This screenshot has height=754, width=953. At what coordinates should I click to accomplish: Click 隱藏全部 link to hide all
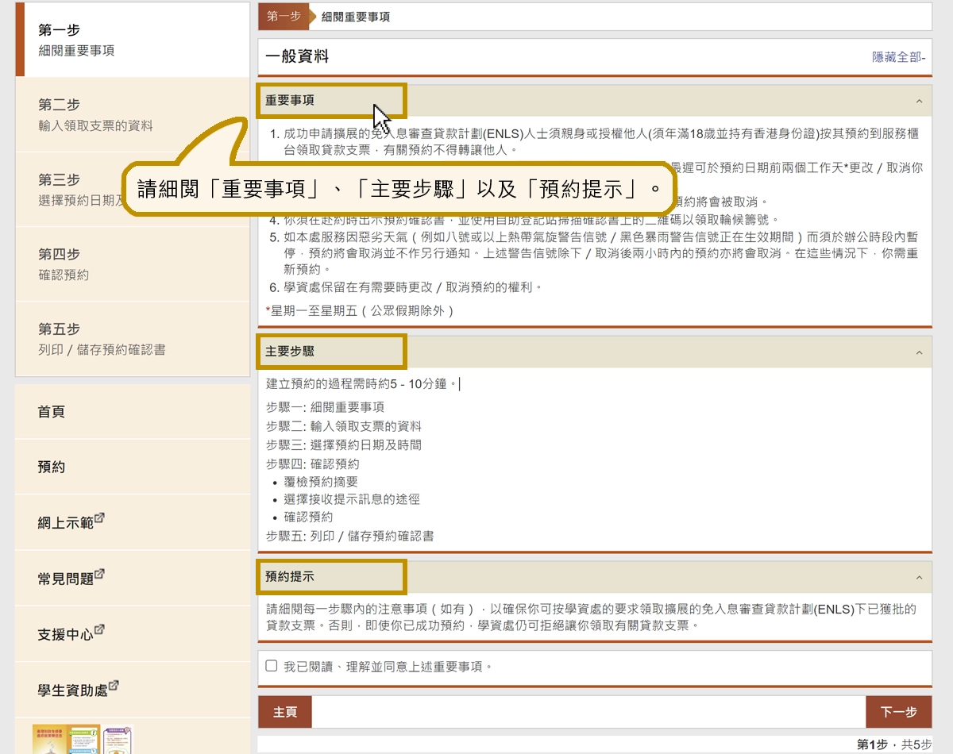[x=898, y=57]
